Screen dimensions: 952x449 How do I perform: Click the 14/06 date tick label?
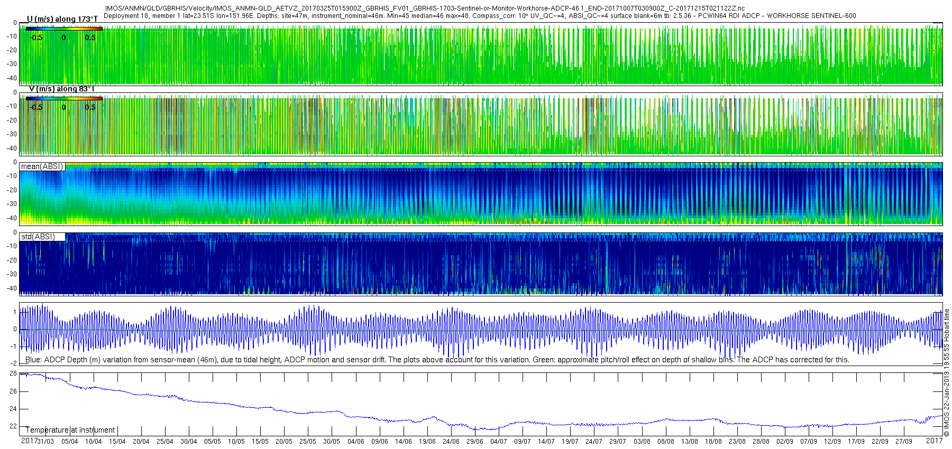click(x=403, y=442)
